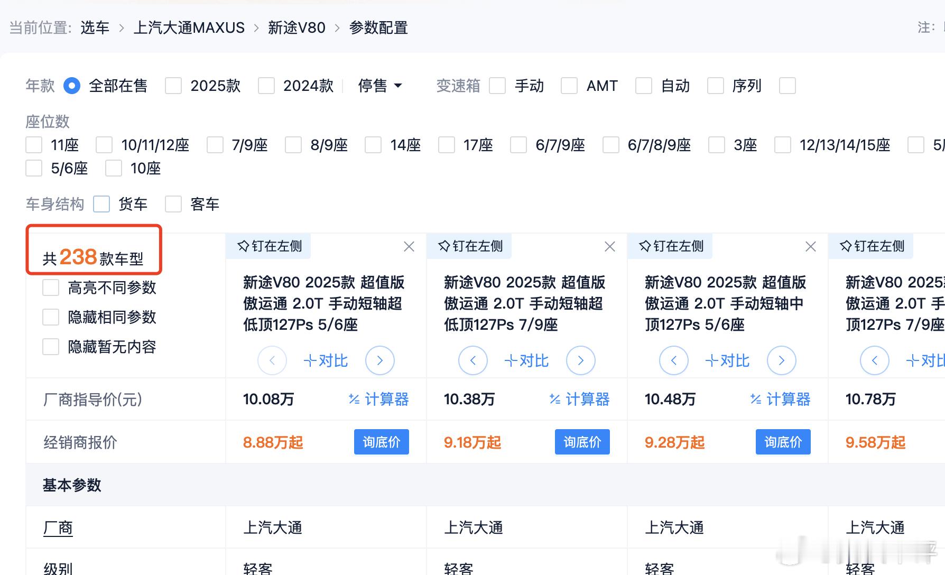
Task: Check the 7/9座 seat filter
Action: click(x=215, y=145)
